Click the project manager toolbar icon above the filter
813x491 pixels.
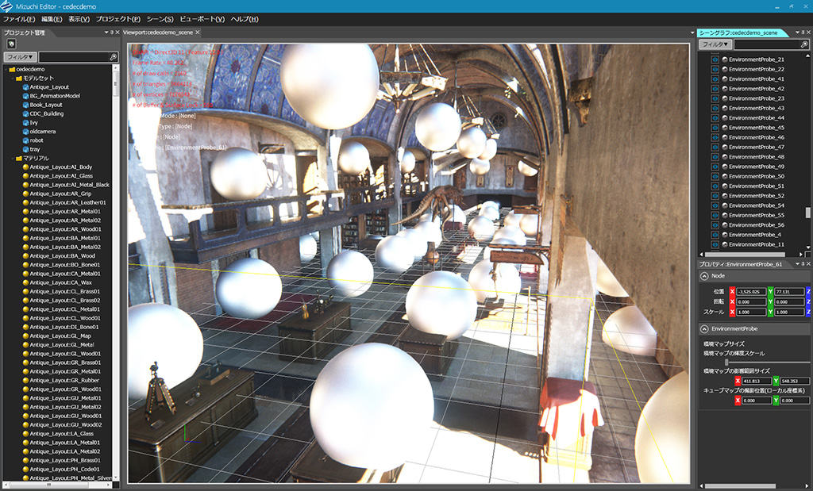tap(11, 44)
